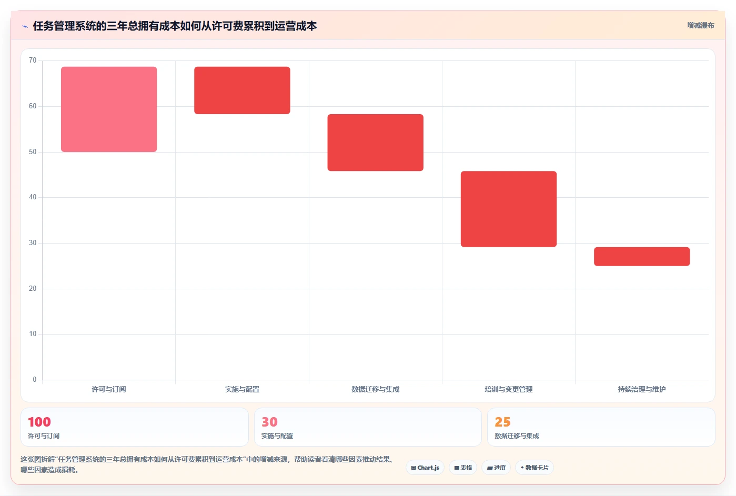Click the 培训与变更管理 x-axis label
736x496 pixels.
click(x=509, y=389)
